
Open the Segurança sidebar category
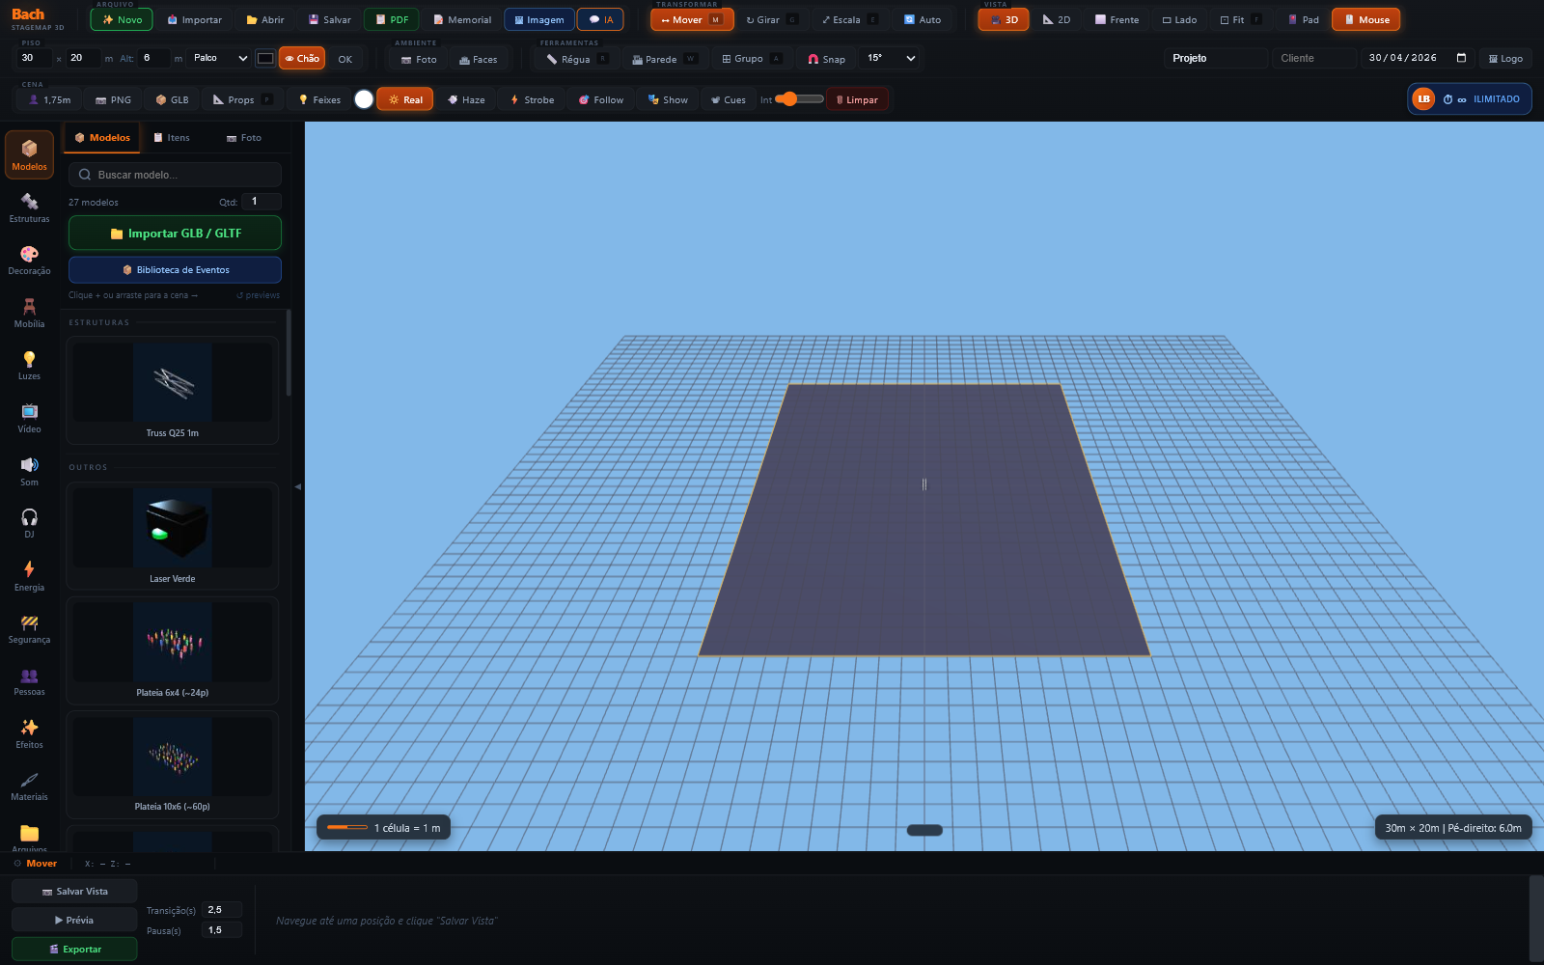[29, 628]
